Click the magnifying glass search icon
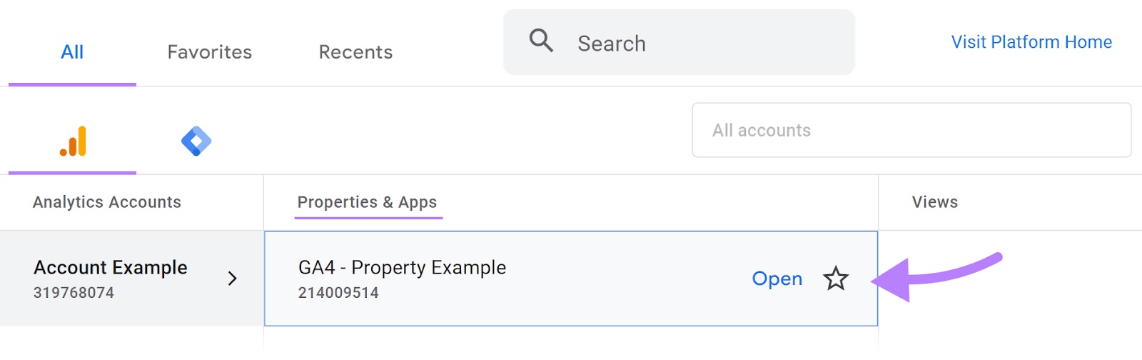This screenshot has width=1142, height=360. coord(541,41)
